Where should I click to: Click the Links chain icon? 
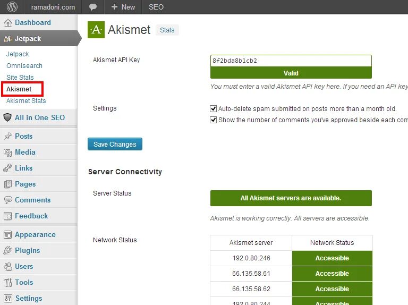pyautogui.click(x=8, y=168)
